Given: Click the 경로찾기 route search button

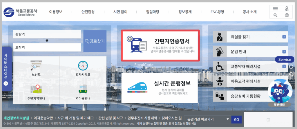Looking at the screenshot, I should pos(95,41).
